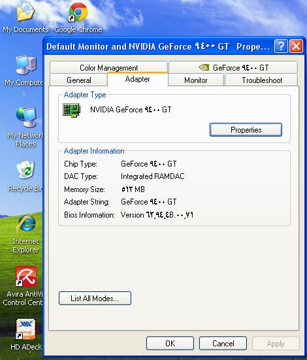Click the List All Modes button
The height and width of the screenshot is (360, 307).
(95, 298)
